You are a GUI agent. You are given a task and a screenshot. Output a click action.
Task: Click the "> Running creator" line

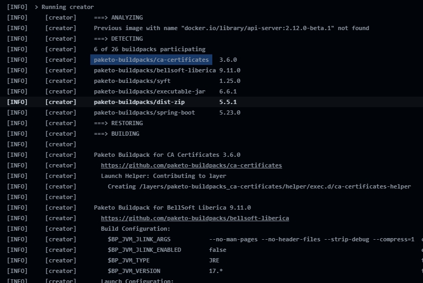tap(64, 7)
